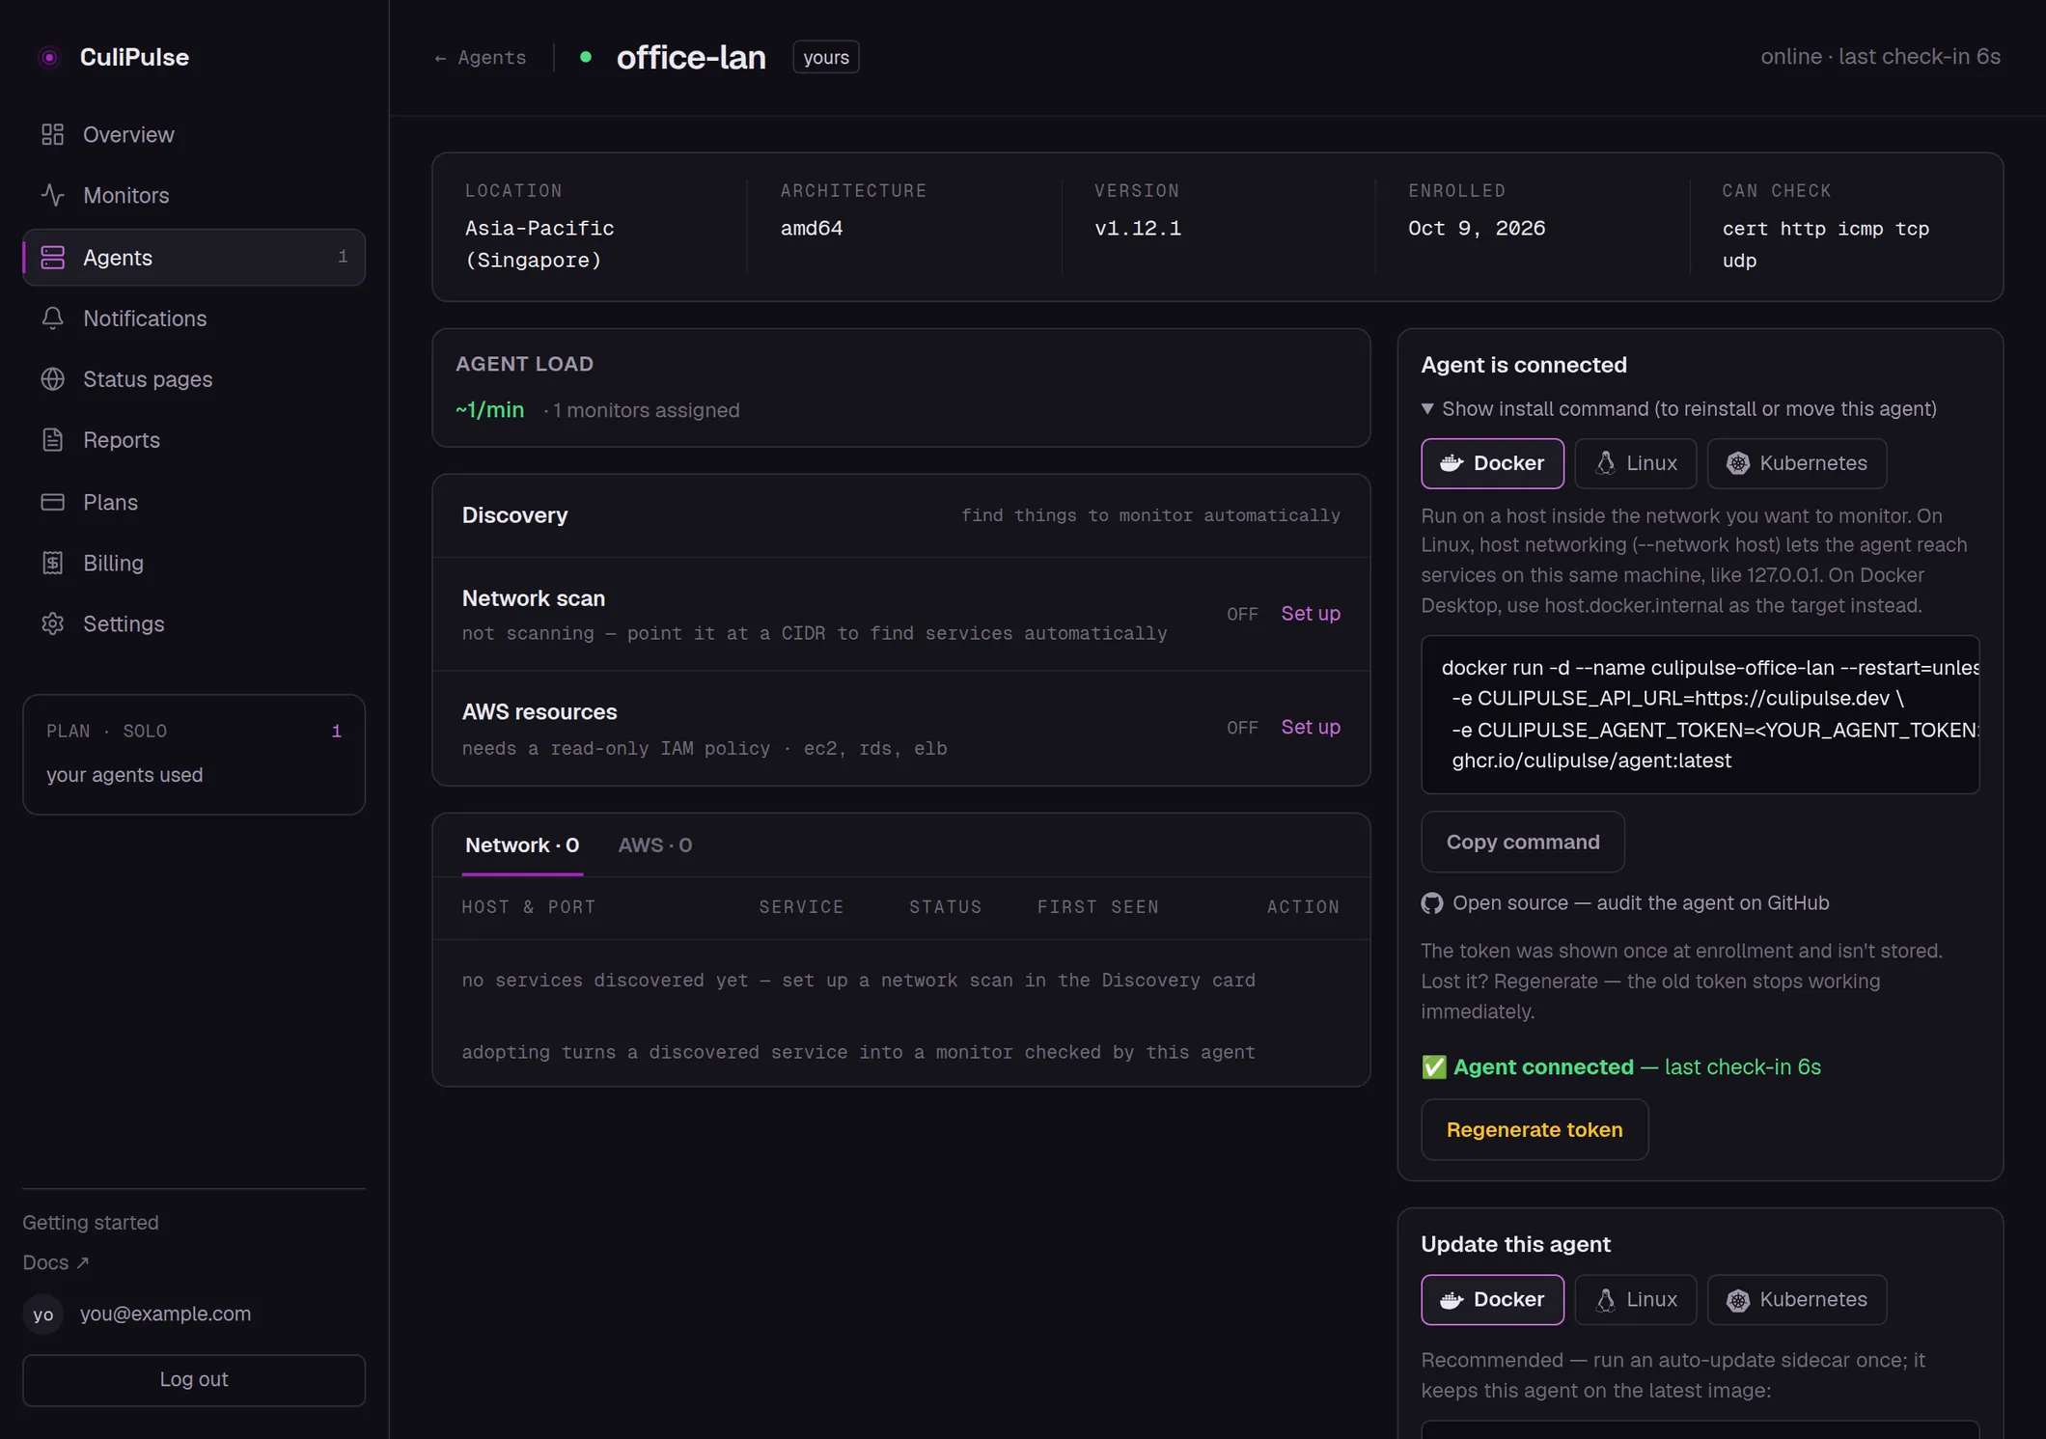This screenshot has width=2046, height=1439.
Task: Click the '~1/min' agent load value
Action: (x=490, y=410)
